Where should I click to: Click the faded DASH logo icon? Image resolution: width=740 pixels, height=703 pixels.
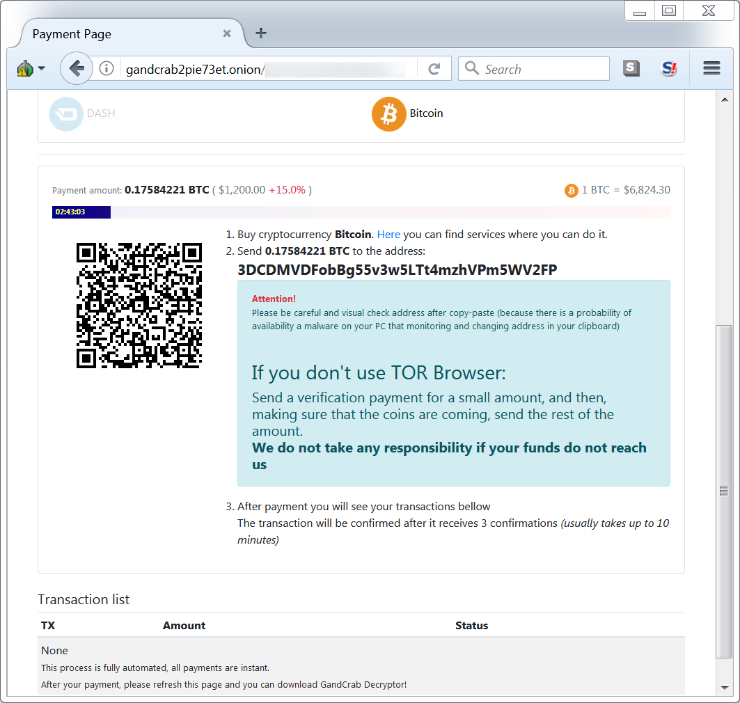(x=66, y=113)
